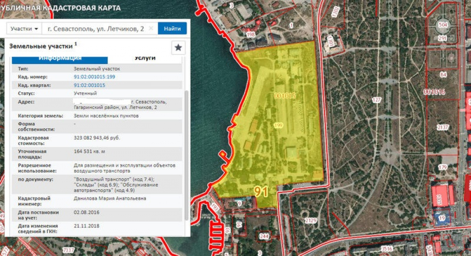The image size is (471, 256).
Task: Select the highlighted yellow parcel 199
Action: tap(278, 125)
